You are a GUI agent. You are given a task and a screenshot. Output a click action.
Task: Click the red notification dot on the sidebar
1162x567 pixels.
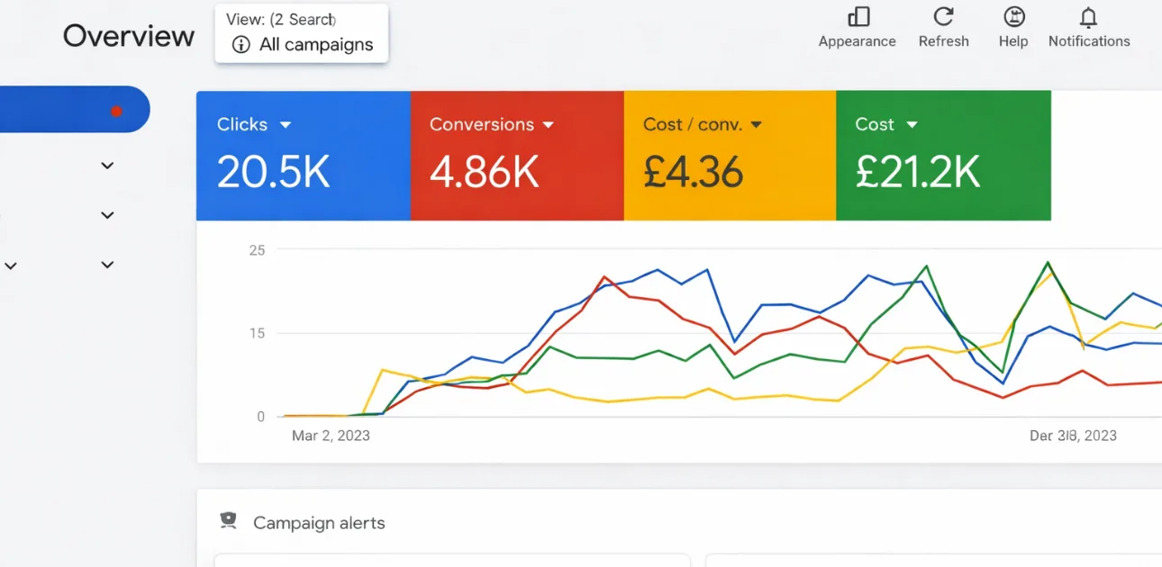(116, 112)
